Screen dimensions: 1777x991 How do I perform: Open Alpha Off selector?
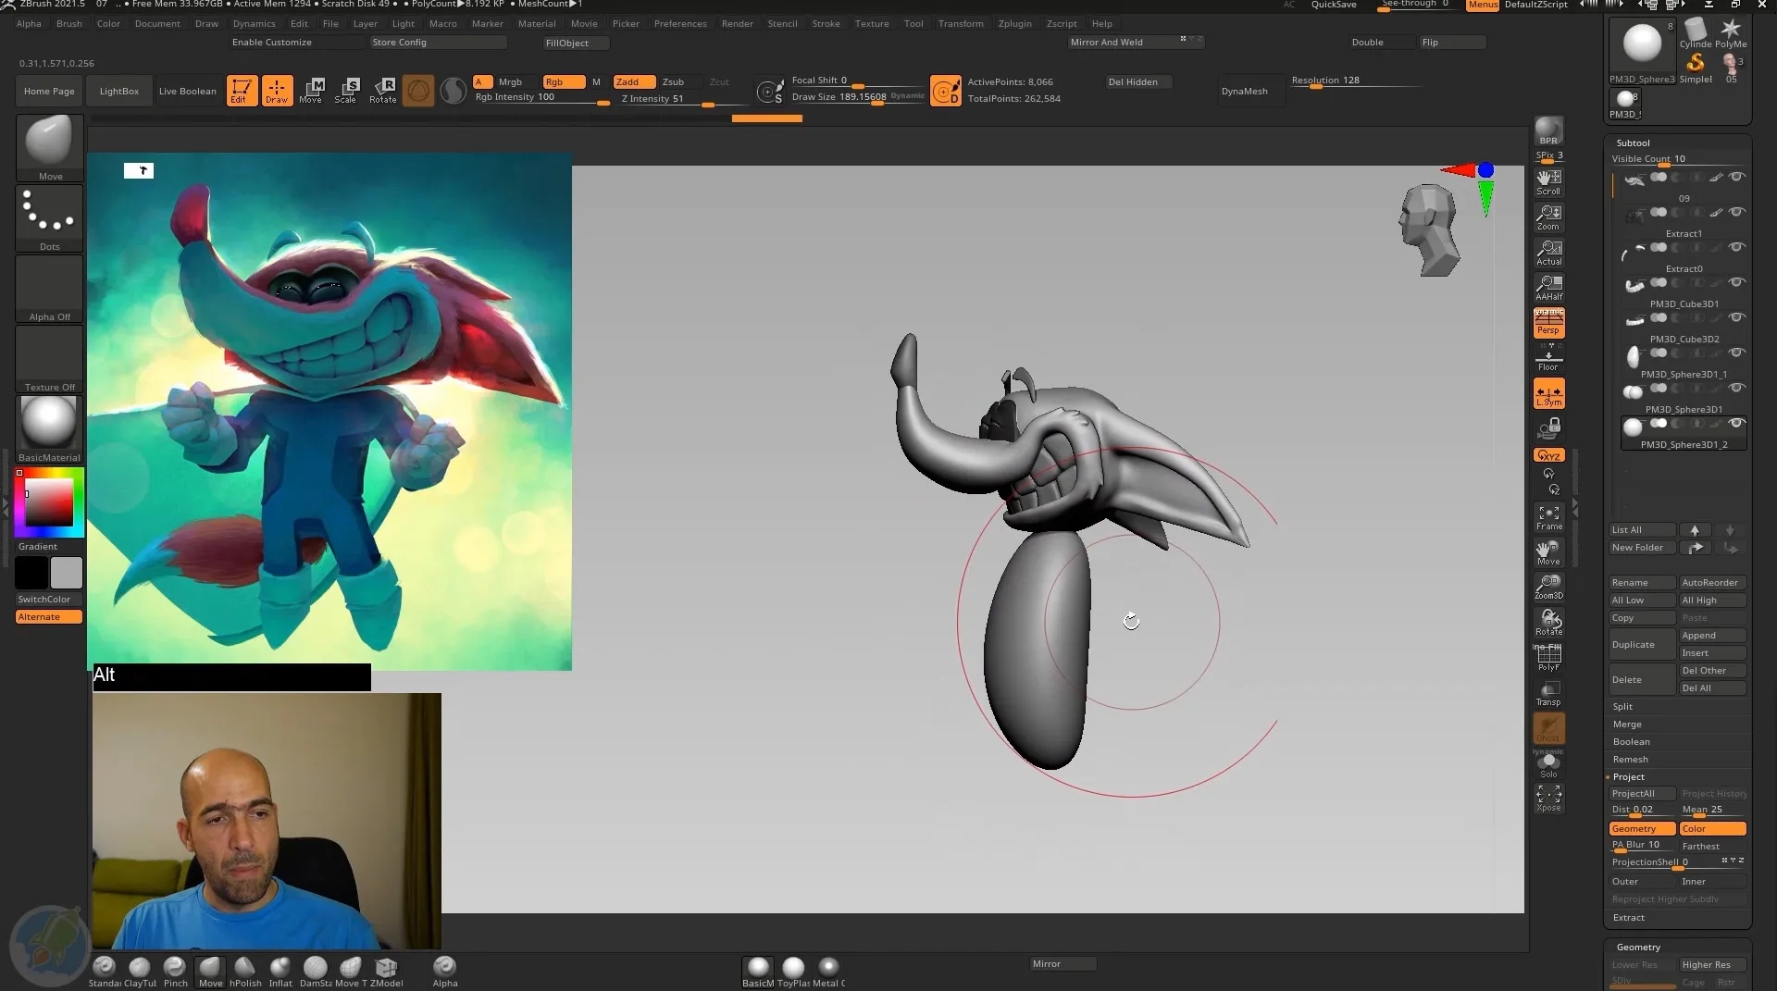pyautogui.click(x=49, y=289)
